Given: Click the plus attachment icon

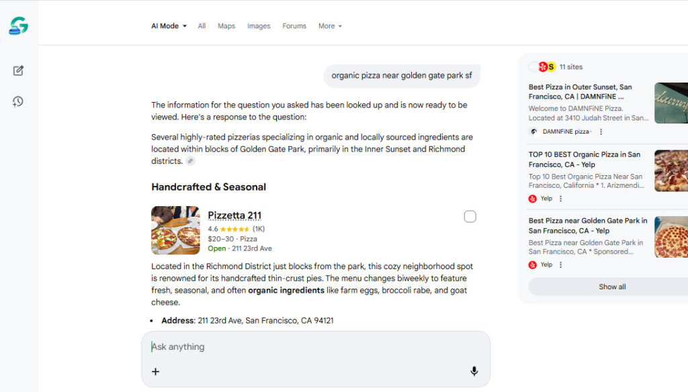Looking at the screenshot, I should pos(156,371).
